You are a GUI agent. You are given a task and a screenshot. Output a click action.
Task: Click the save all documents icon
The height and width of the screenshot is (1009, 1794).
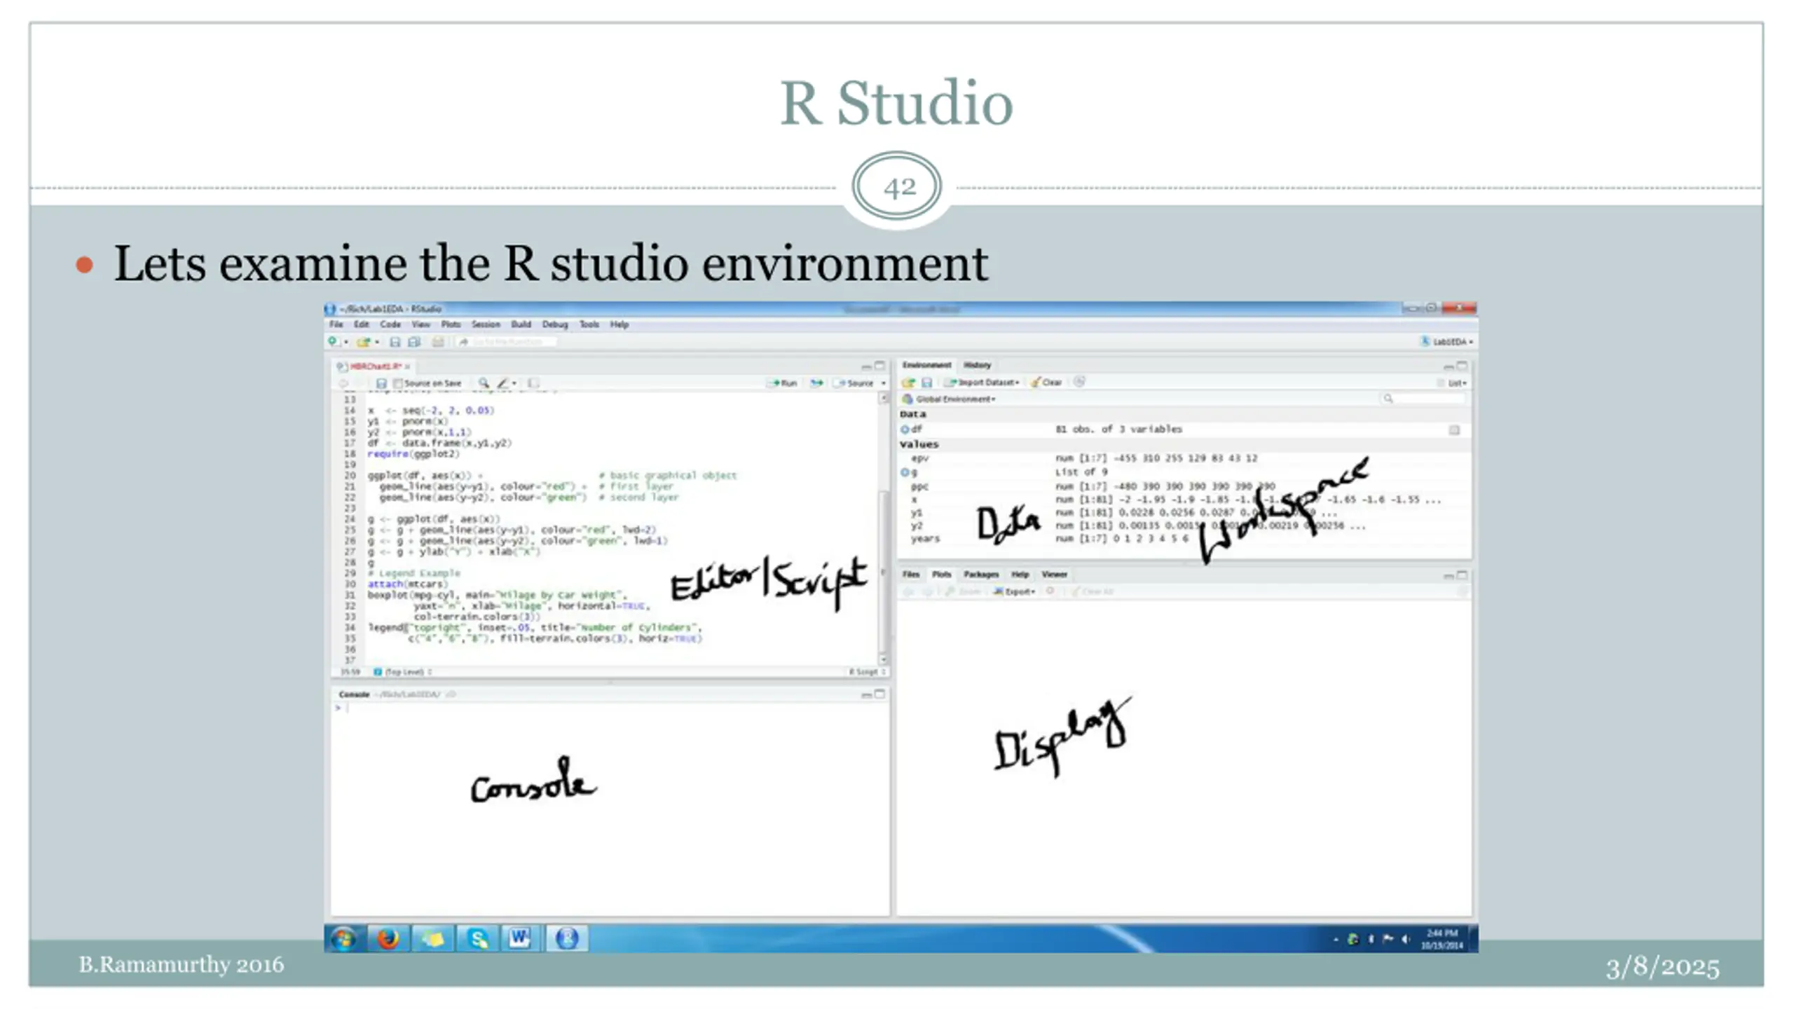click(414, 342)
